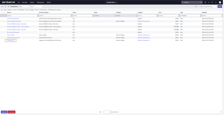
Task: Open the Windows 10 catalog item
Action: pos(11,40)
